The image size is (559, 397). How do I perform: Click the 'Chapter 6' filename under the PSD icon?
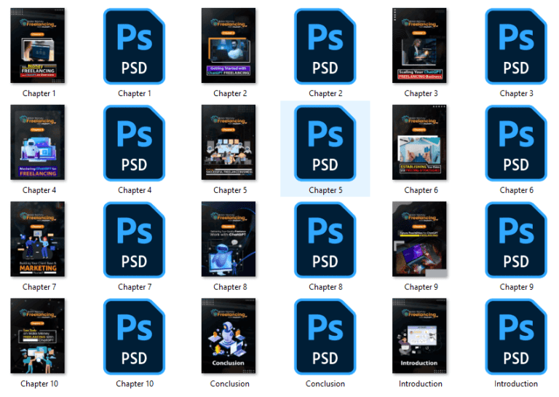516,190
